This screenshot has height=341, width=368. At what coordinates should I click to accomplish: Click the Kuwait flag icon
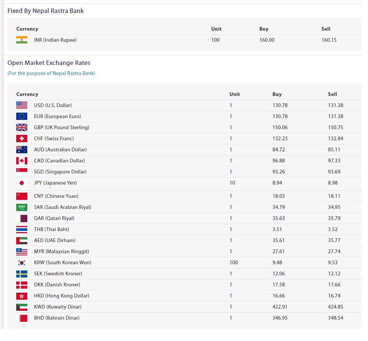(x=22, y=307)
